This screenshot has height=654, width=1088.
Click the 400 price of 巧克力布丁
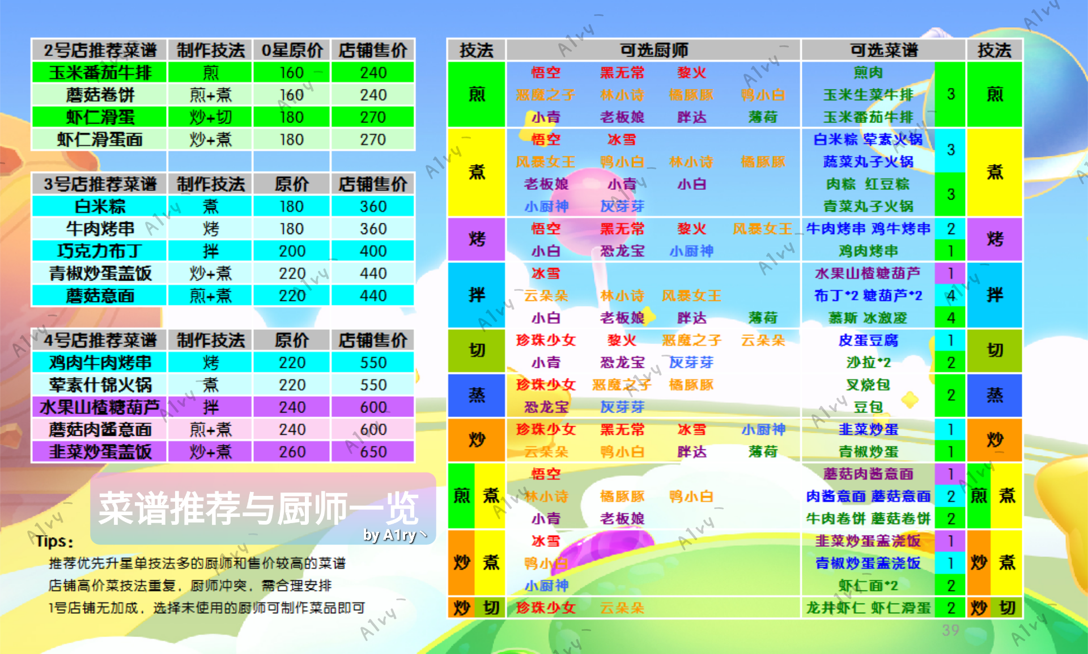click(373, 250)
